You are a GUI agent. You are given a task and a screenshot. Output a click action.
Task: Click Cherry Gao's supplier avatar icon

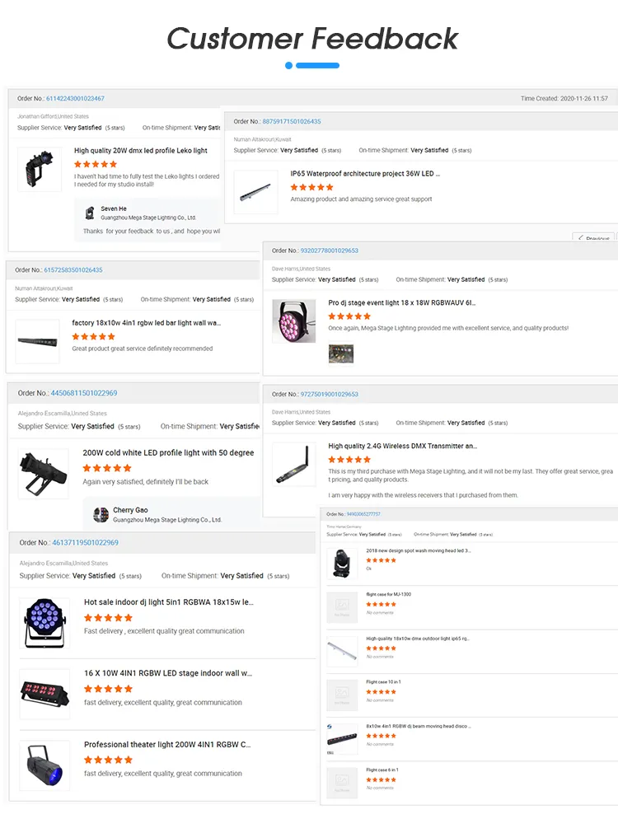click(x=101, y=514)
